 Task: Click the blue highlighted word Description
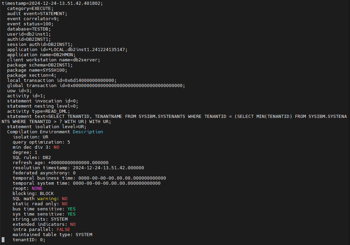pos(88,132)
